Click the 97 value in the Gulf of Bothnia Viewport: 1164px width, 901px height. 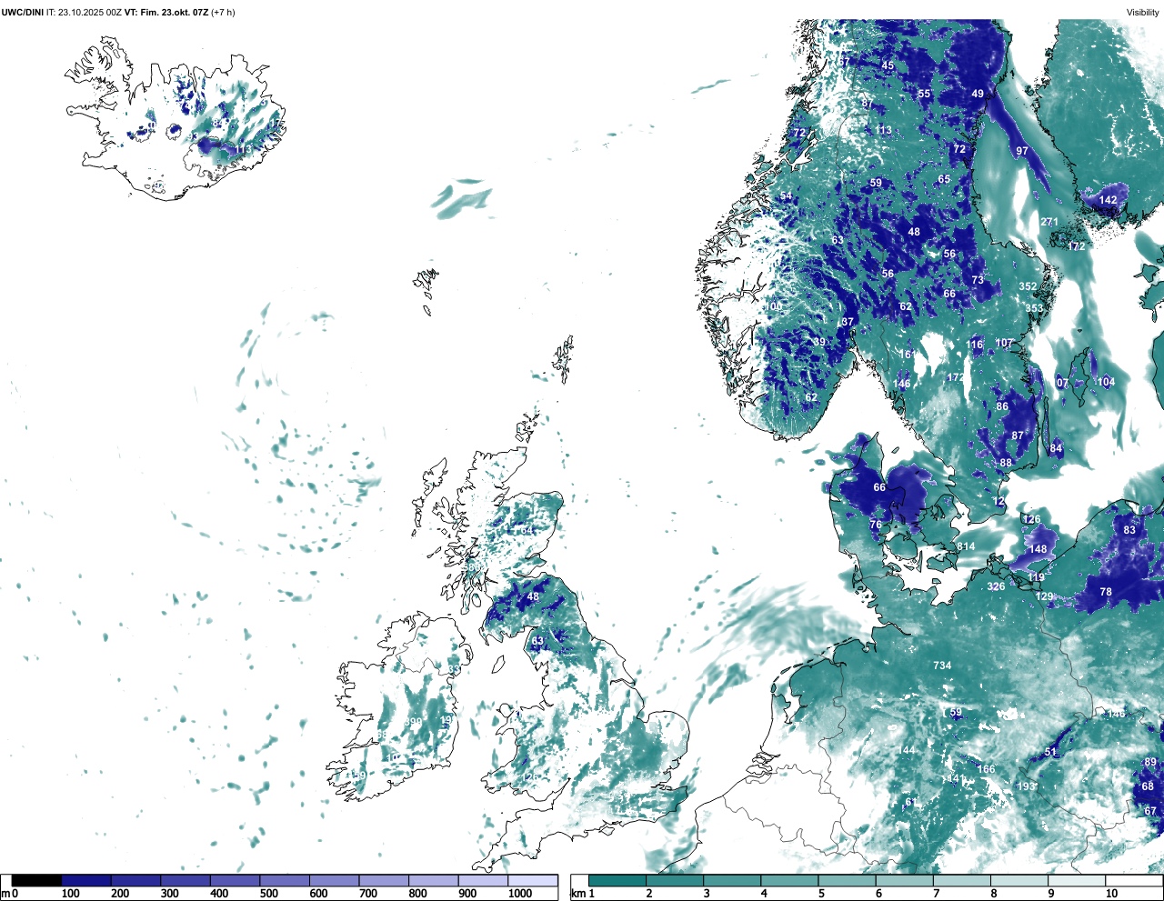click(x=1022, y=151)
